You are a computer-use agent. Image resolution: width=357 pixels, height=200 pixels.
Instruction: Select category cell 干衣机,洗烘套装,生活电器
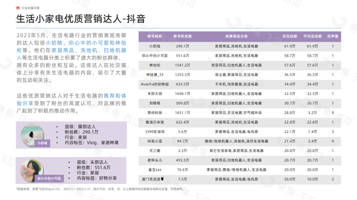[236, 84]
